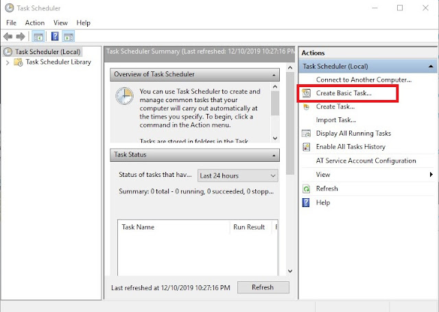Click the Task Scheduler clock icon in title bar
Viewport: 439px width, 312px height.
point(9,8)
